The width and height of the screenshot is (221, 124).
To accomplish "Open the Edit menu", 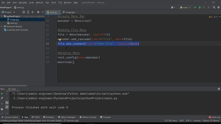I will point(9,2).
